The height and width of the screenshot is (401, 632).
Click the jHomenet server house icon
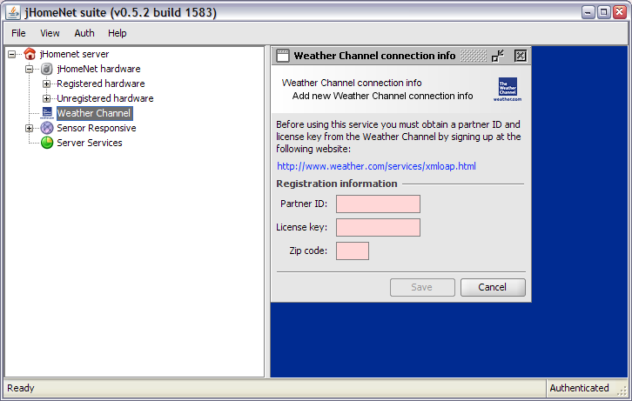30,54
